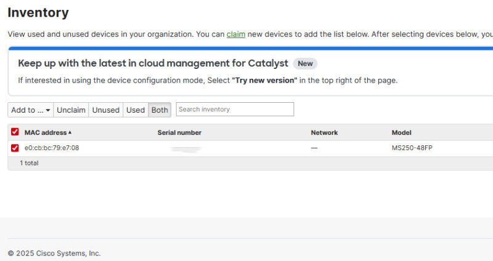
Task: Click the New badge on the banner
Action: click(x=305, y=63)
